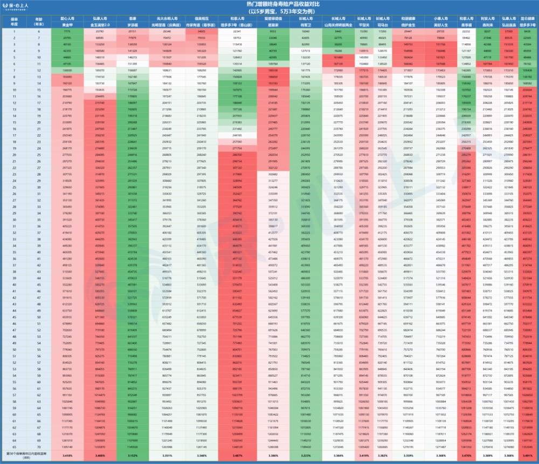
Task: Click the 信美相互 company header
Action: pos(202,18)
